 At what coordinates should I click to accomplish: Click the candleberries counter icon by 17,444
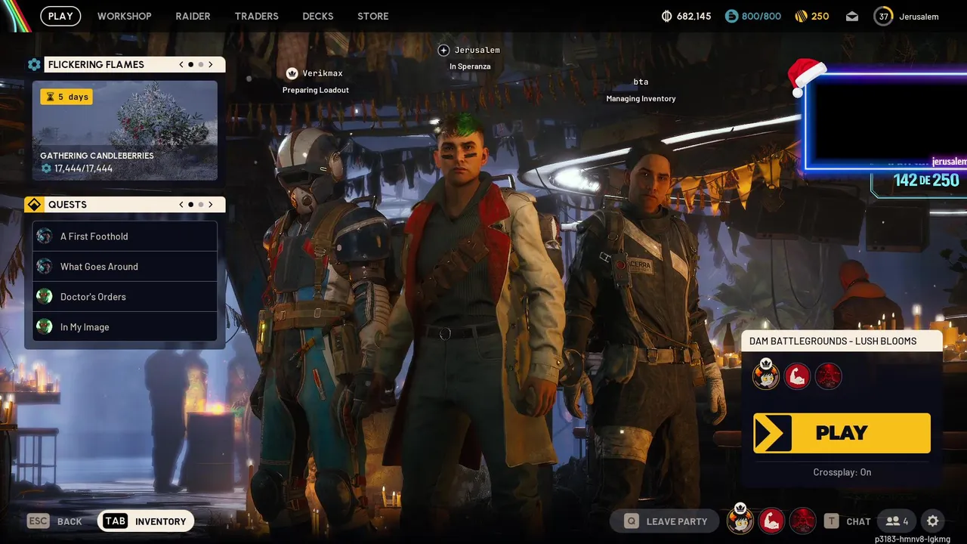pyautogui.click(x=46, y=168)
